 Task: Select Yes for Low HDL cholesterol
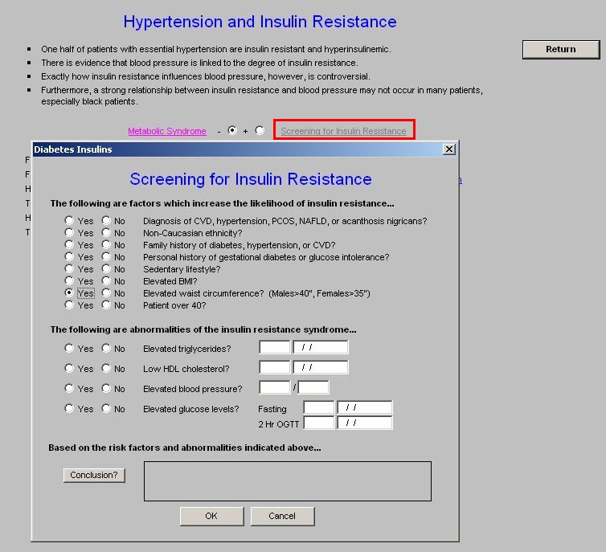[69, 368]
